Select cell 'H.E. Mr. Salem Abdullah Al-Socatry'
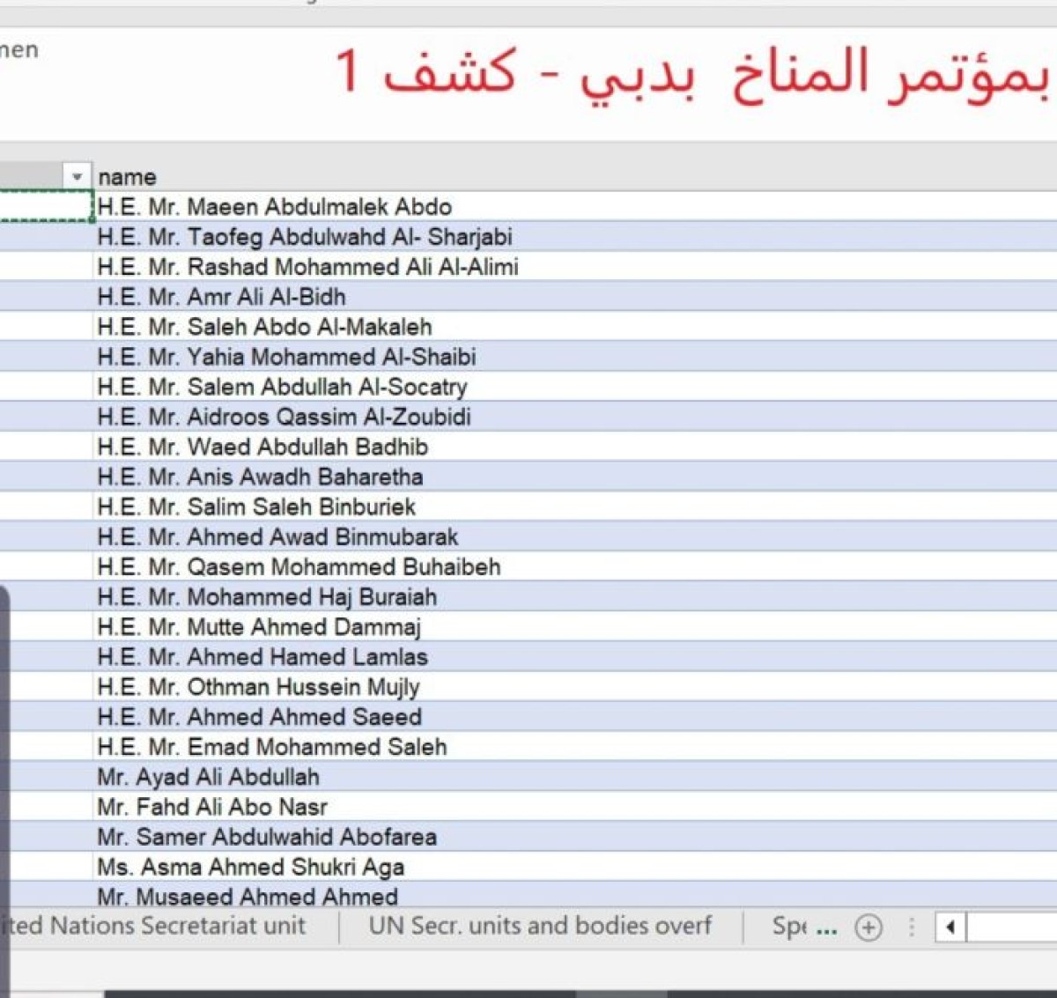This screenshot has height=998, width=1057. [x=574, y=387]
